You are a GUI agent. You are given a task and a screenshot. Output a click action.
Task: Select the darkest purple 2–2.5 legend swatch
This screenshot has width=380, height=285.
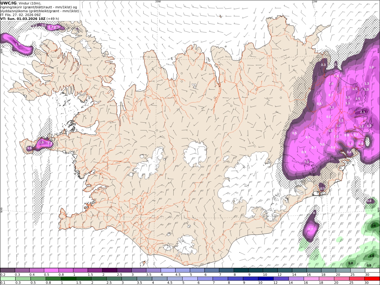point(110,270)
